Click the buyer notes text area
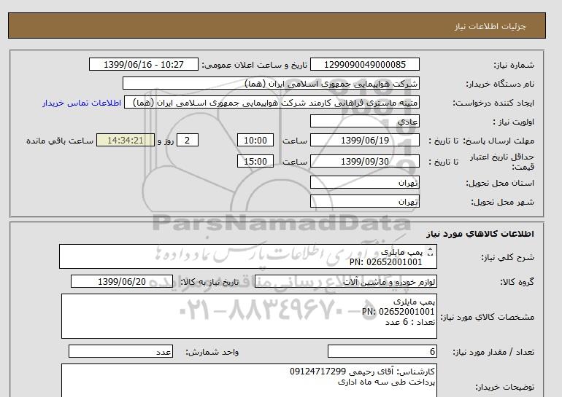 pos(249,380)
